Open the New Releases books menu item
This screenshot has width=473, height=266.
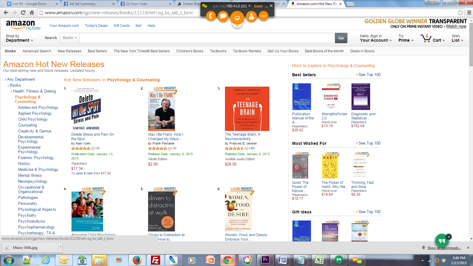pos(69,51)
